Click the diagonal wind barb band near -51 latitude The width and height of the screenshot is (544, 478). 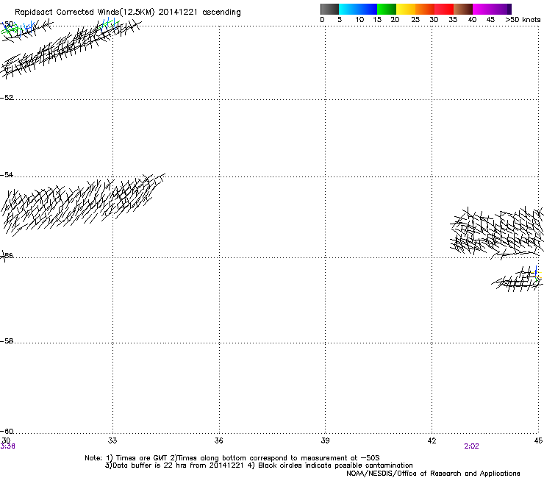pyautogui.click(x=71, y=49)
